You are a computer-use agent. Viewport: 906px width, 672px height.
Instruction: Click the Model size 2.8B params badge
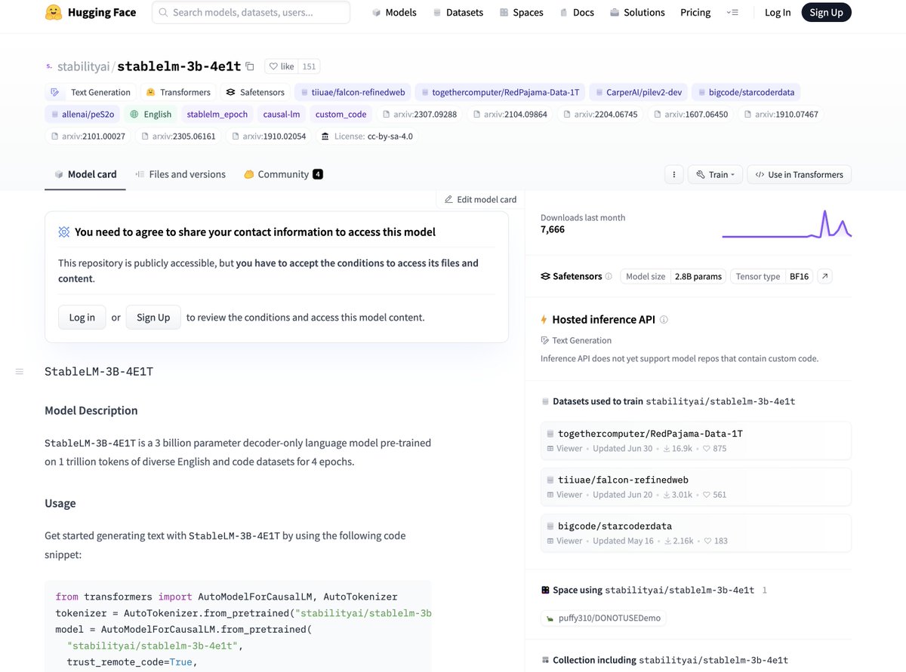[673, 277]
